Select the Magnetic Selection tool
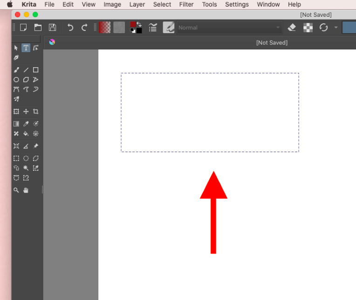 26,178
